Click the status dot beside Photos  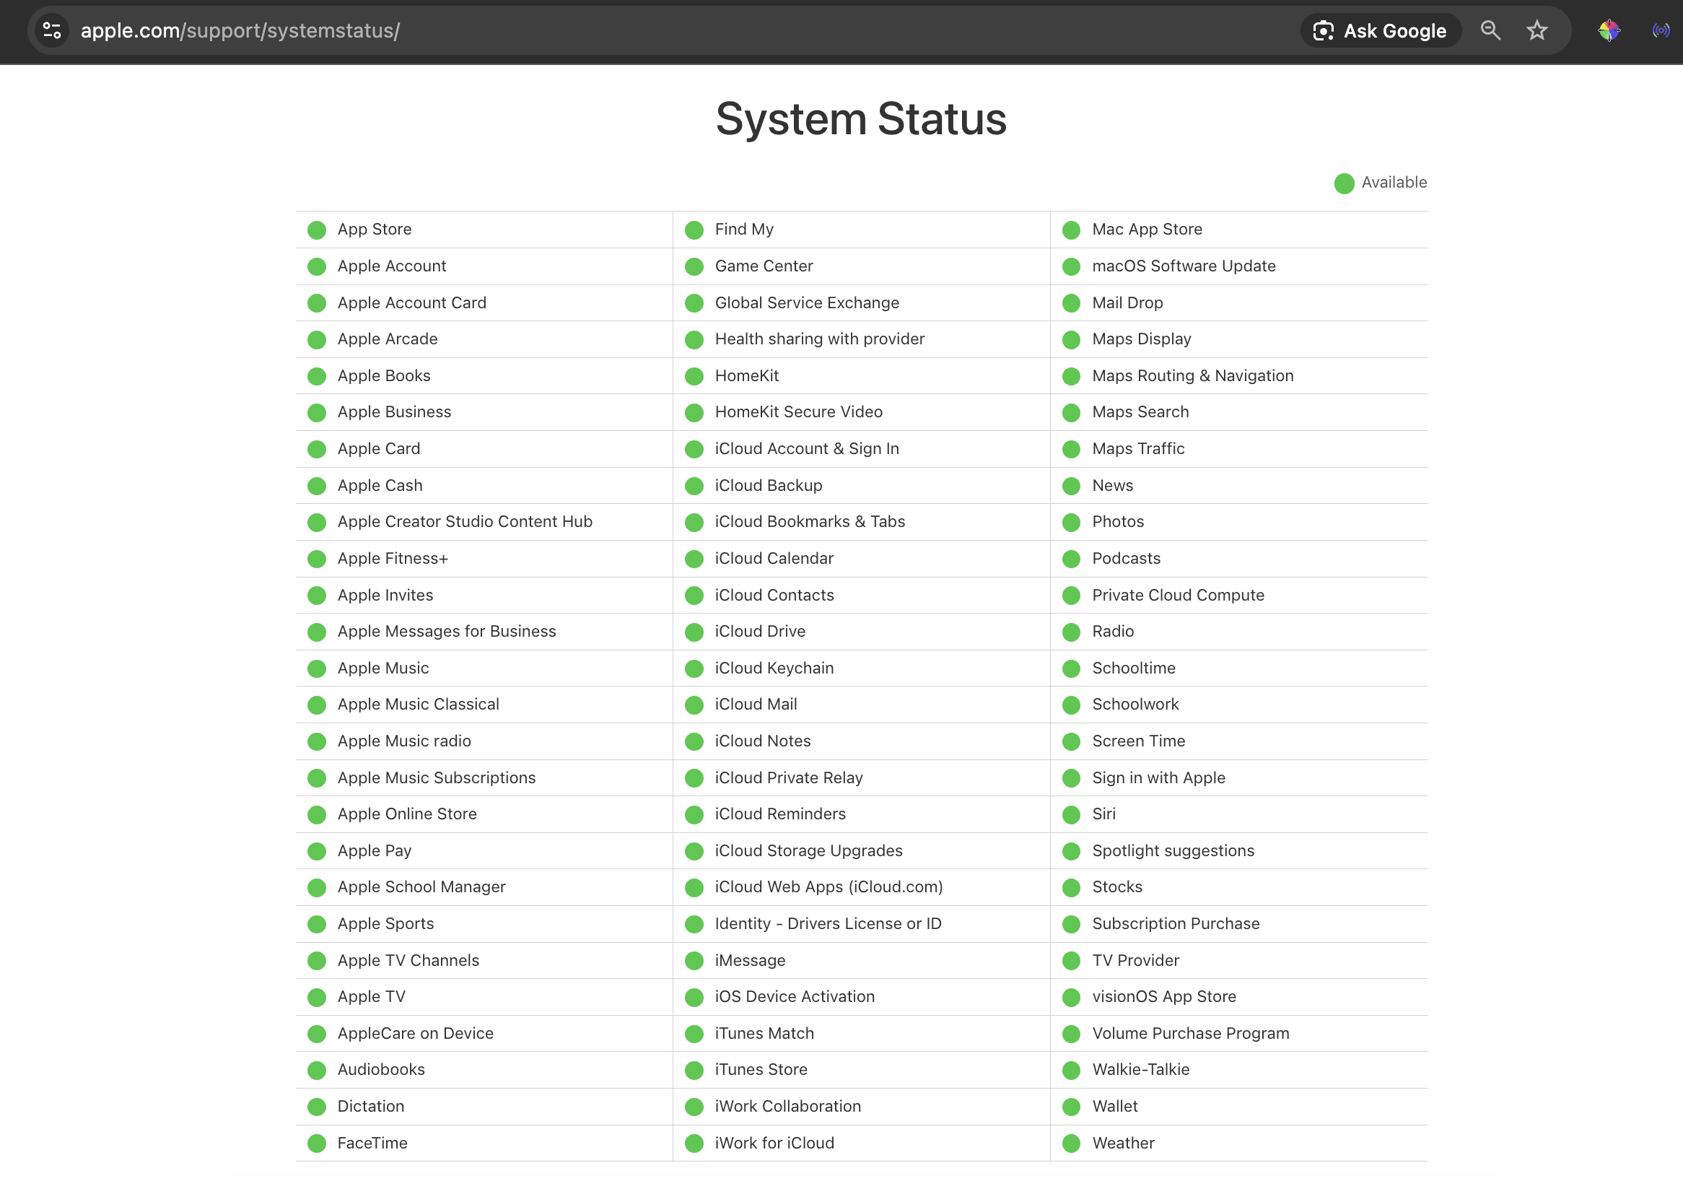(x=1072, y=523)
